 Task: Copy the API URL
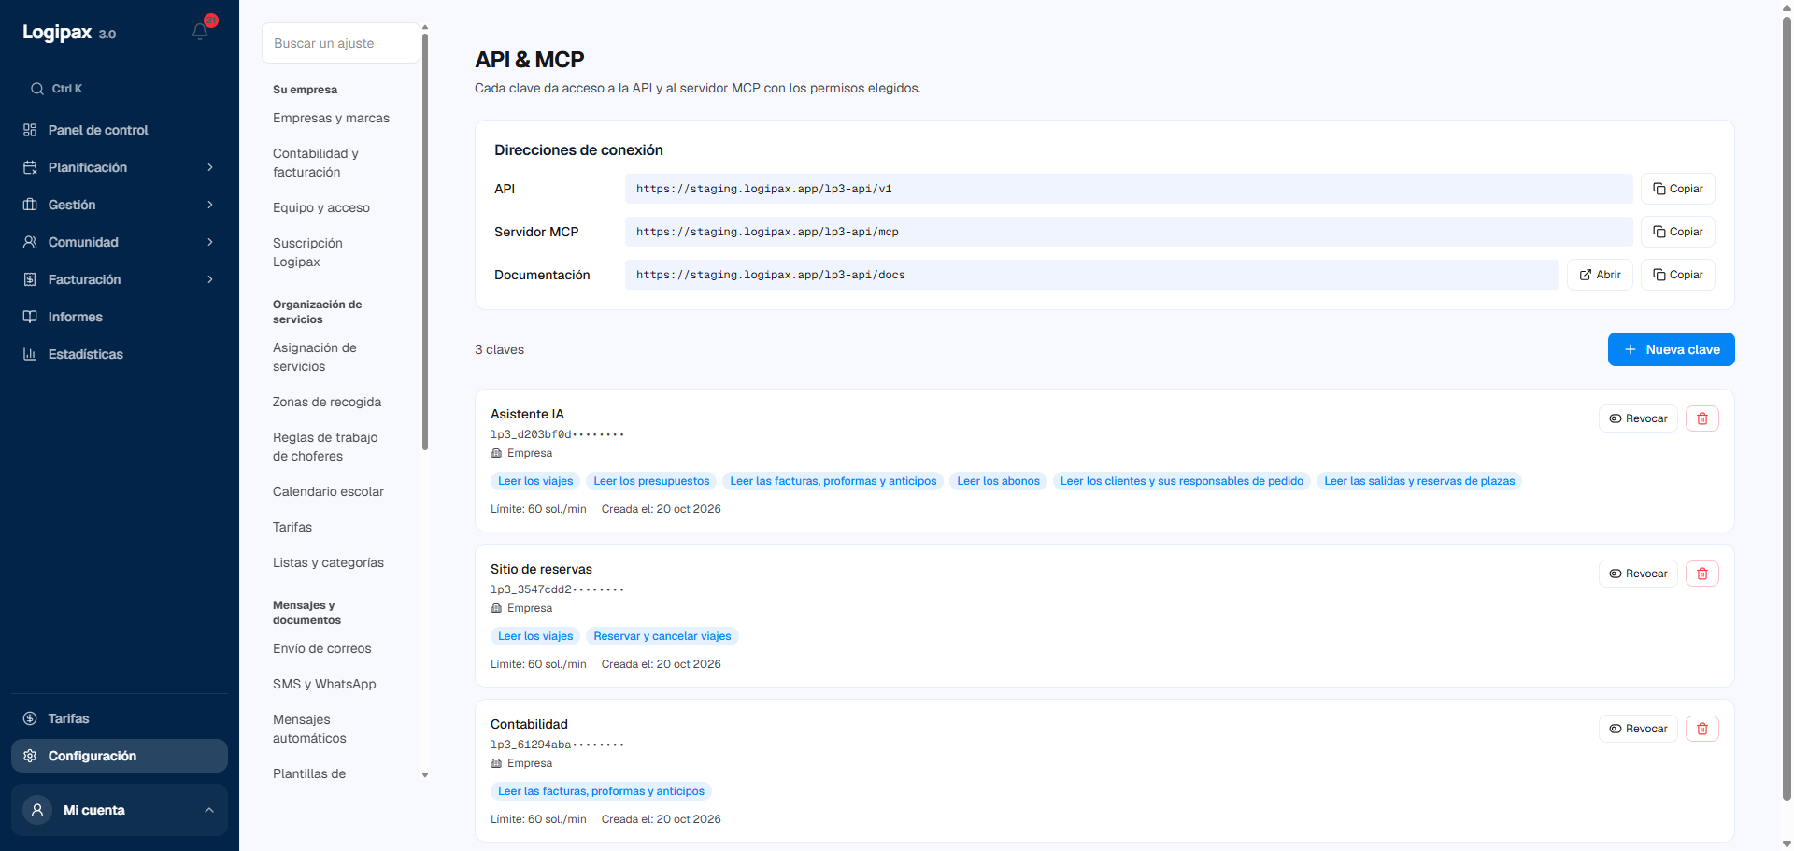(x=1678, y=189)
